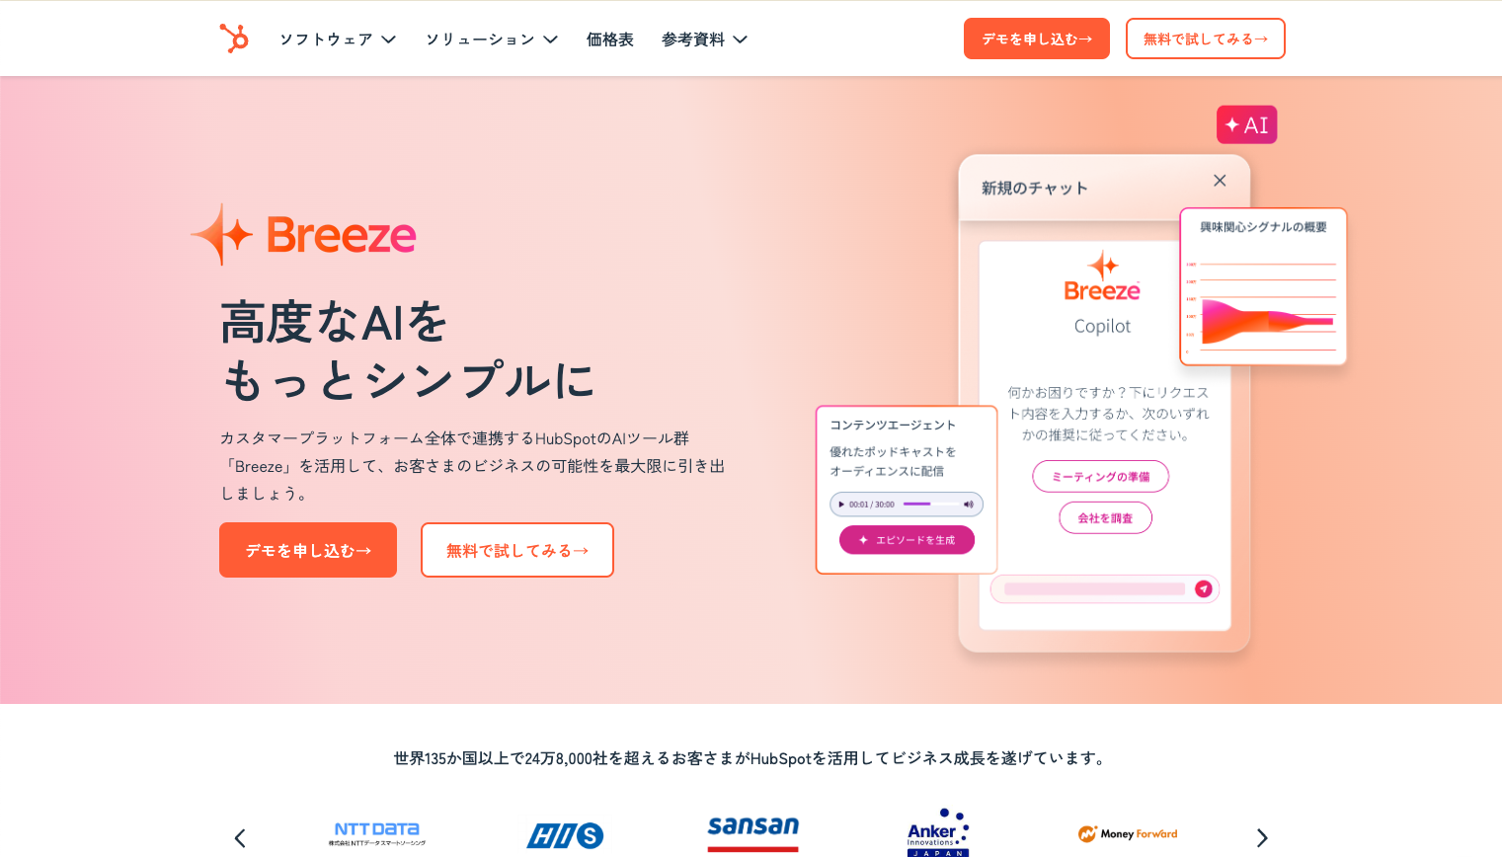
Task: Seek within the audio progress bar
Action: click(x=928, y=505)
